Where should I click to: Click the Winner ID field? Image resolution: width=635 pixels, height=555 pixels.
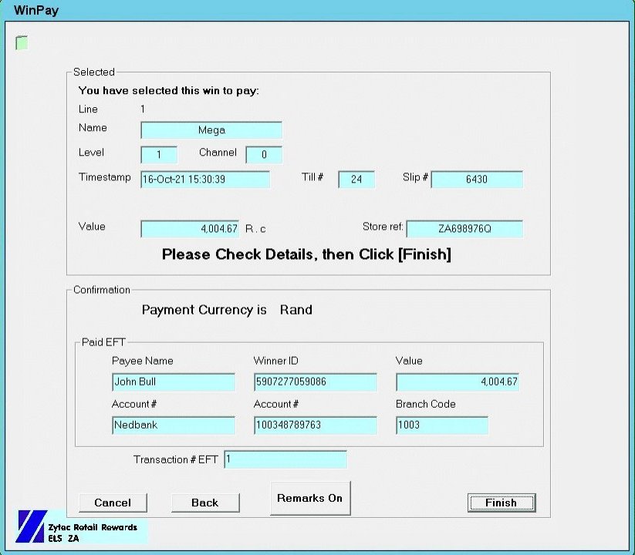pos(316,382)
